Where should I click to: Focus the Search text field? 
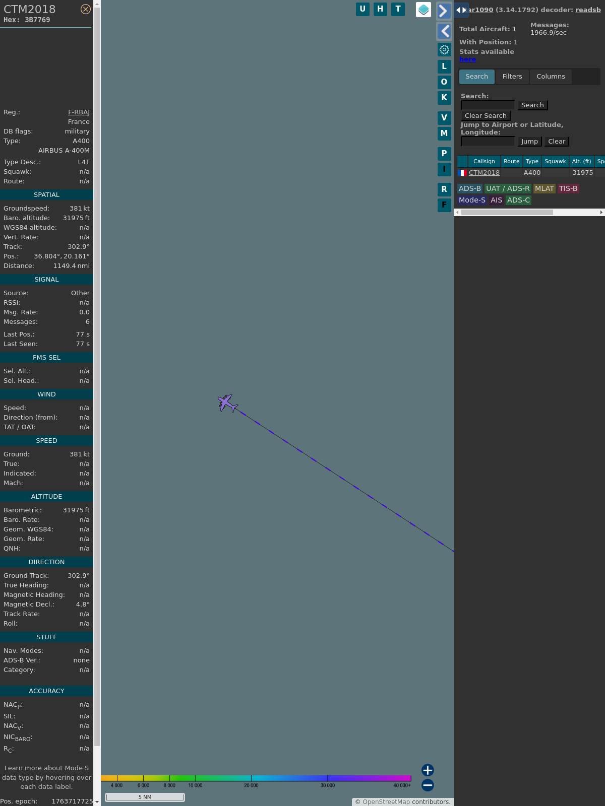[x=488, y=105]
